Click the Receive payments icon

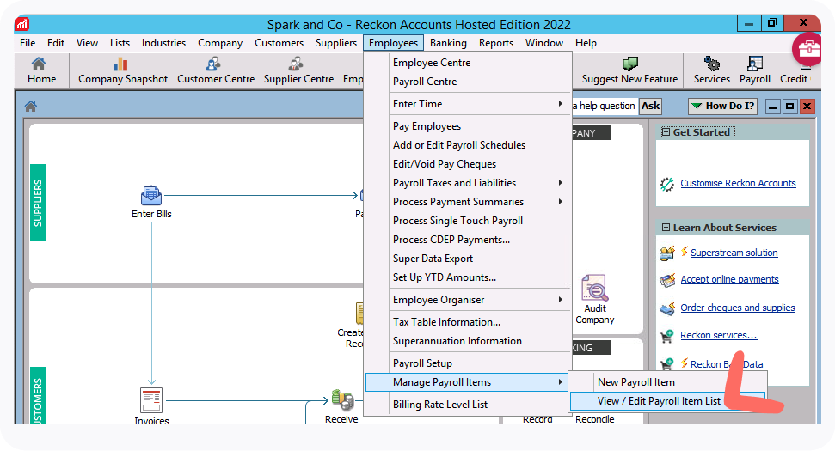342,400
